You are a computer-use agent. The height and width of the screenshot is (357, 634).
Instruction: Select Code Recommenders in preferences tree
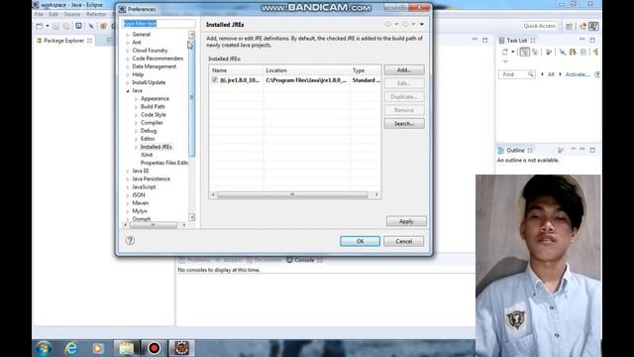click(158, 59)
